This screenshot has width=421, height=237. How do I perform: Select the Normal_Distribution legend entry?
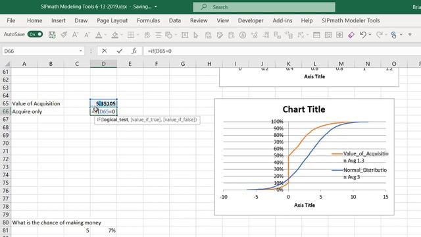pyautogui.click(x=359, y=174)
